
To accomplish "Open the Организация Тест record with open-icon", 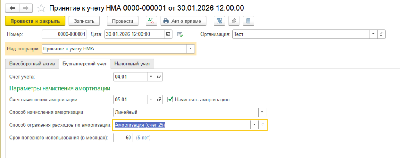I will pyautogui.click(x=381, y=34).
